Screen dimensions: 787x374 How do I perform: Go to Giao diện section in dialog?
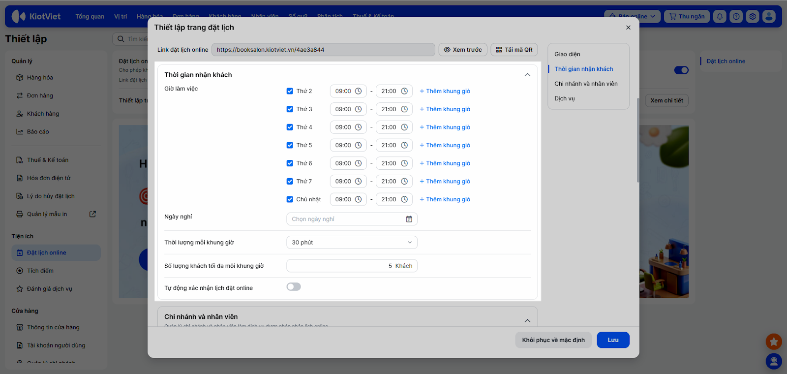[567, 54]
